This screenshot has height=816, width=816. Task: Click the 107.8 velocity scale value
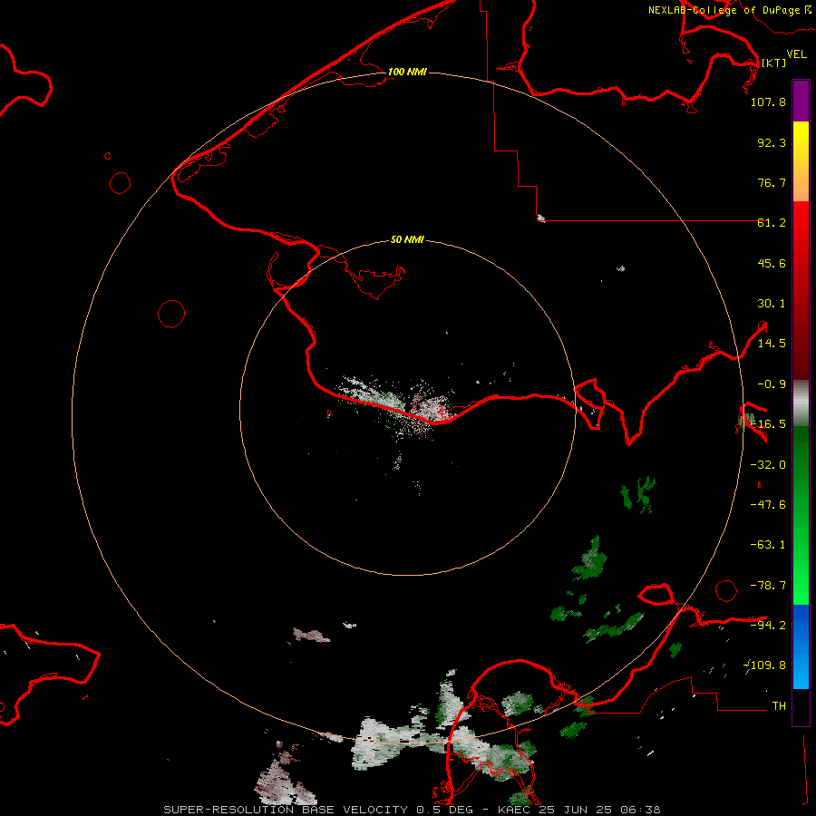pos(768,102)
